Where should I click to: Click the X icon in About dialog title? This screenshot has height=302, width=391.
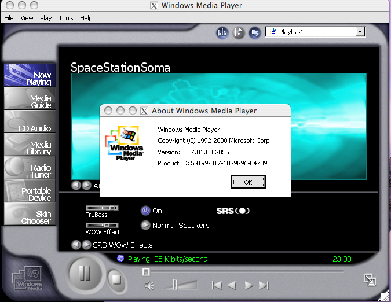tap(144, 111)
